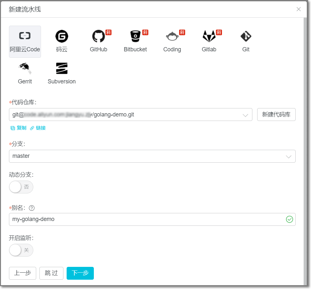311x289 pixels.
Task: Open the 链接 repository link
Action: pos(38,128)
